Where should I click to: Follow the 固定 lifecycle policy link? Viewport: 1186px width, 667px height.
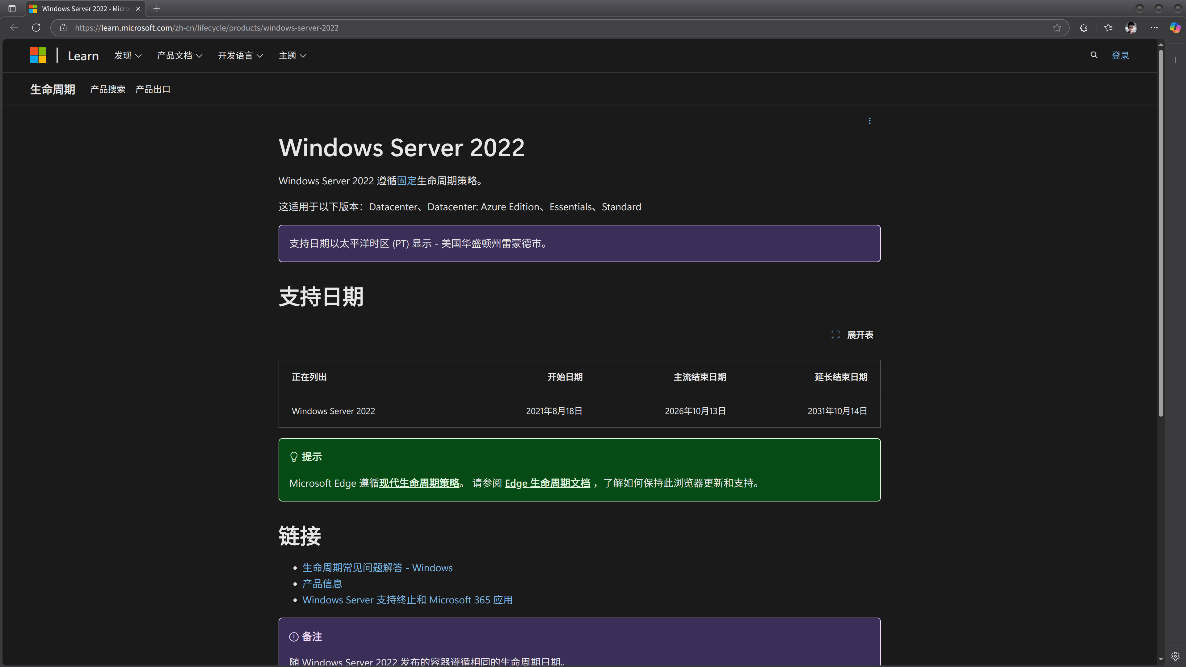tap(406, 181)
